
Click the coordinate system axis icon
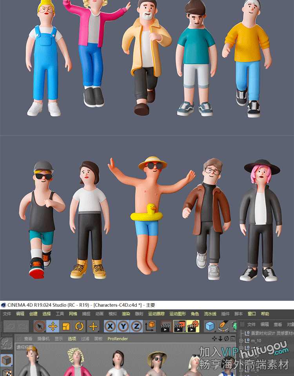tap(150, 326)
